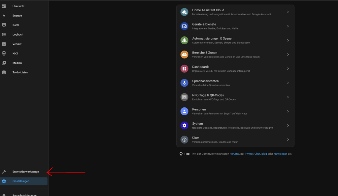Click the System title text

click(197, 124)
